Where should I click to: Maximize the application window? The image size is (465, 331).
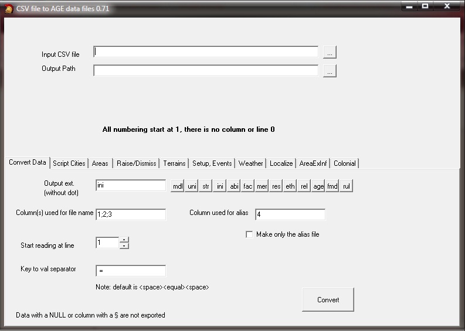pyautogui.click(x=425, y=6)
